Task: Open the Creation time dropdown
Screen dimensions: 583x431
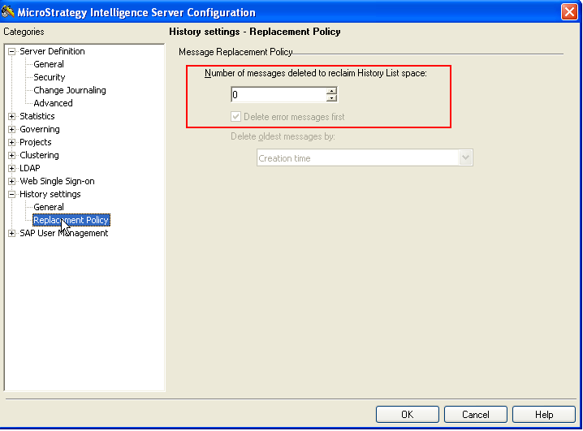Action: coord(465,158)
